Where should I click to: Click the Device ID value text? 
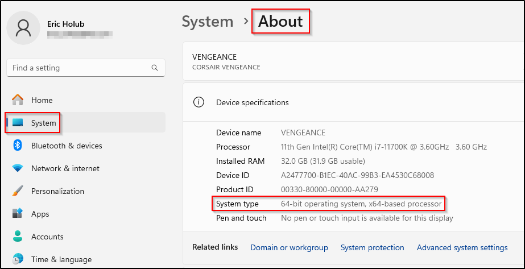tap(357, 175)
